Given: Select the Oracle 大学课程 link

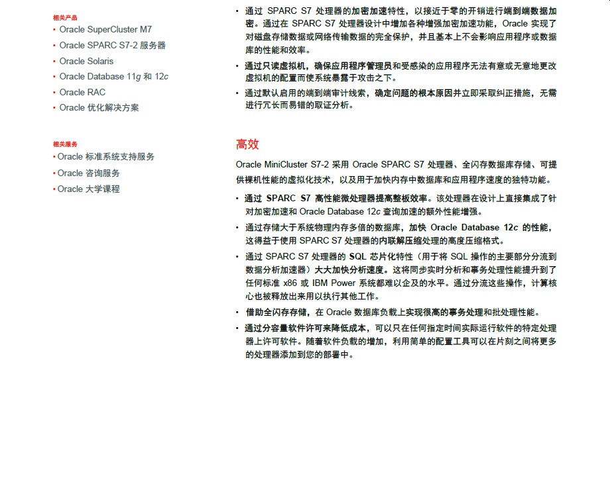Looking at the screenshot, I should click(x=89, y=189).
